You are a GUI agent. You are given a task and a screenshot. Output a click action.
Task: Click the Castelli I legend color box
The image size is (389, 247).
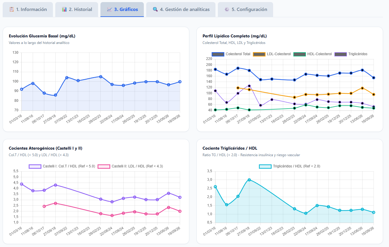point(35,166)
